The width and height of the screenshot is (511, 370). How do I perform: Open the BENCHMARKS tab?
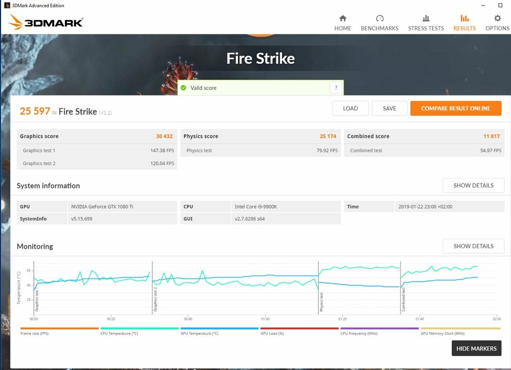click(x=379, y=23)
